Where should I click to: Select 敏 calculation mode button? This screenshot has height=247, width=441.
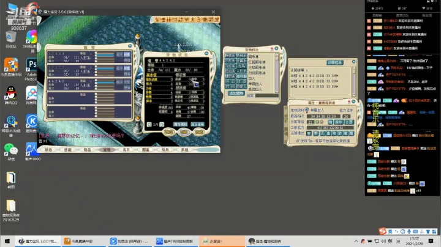345,133
